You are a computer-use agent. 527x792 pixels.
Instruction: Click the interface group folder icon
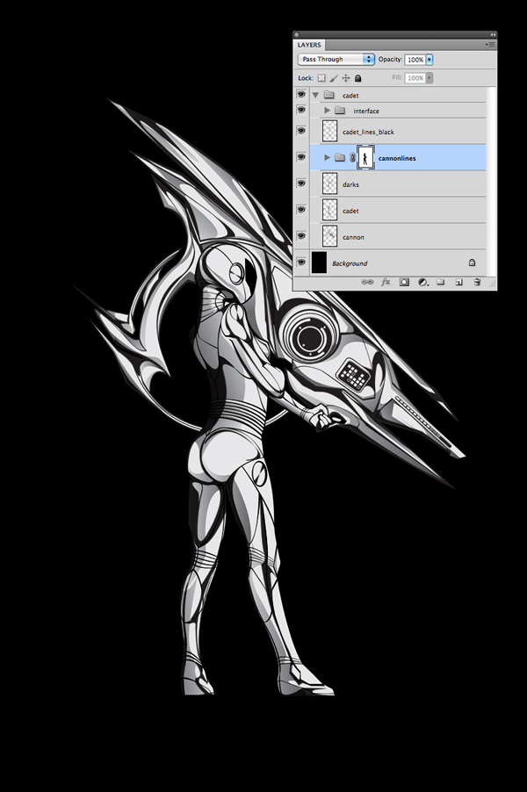click(x=340, y=110)
